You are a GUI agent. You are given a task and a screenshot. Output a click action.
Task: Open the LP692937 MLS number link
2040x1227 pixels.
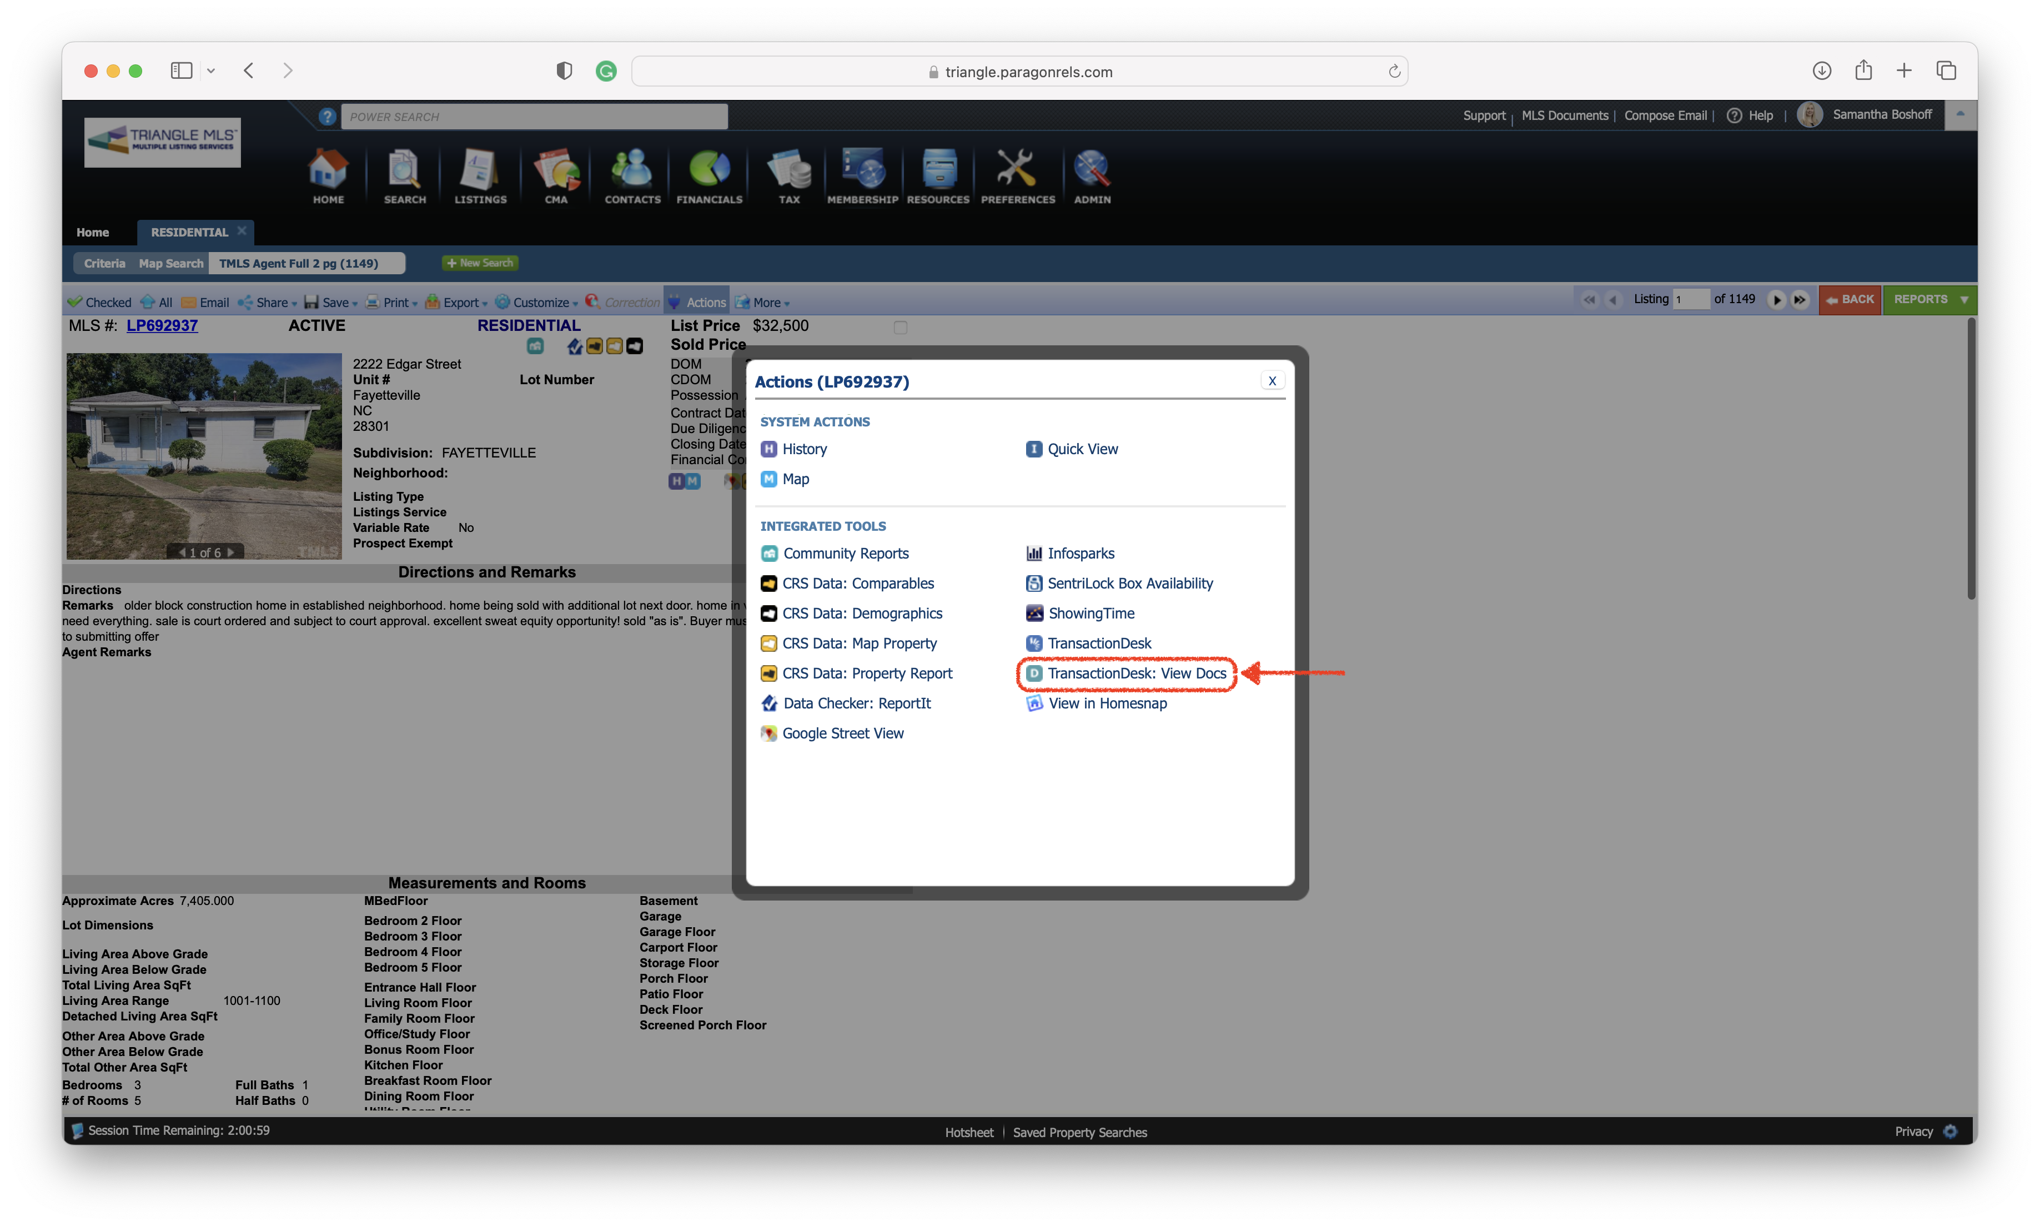(x=162, y=326)
